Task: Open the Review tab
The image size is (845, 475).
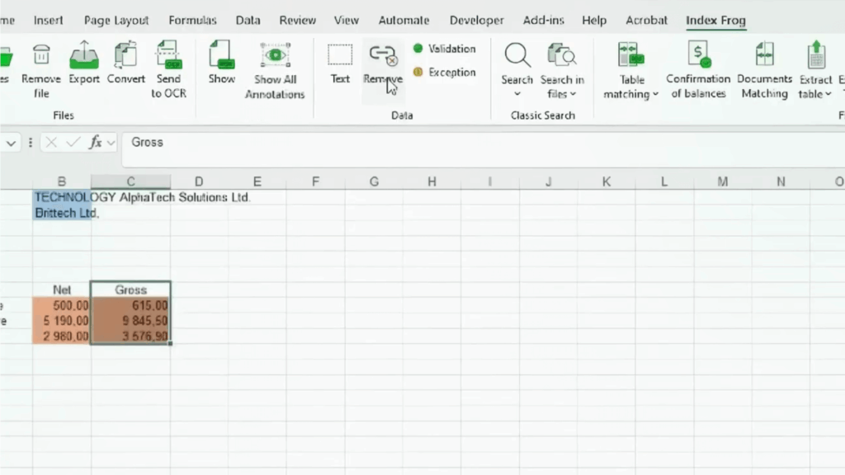Action: [x=297, y=20]
